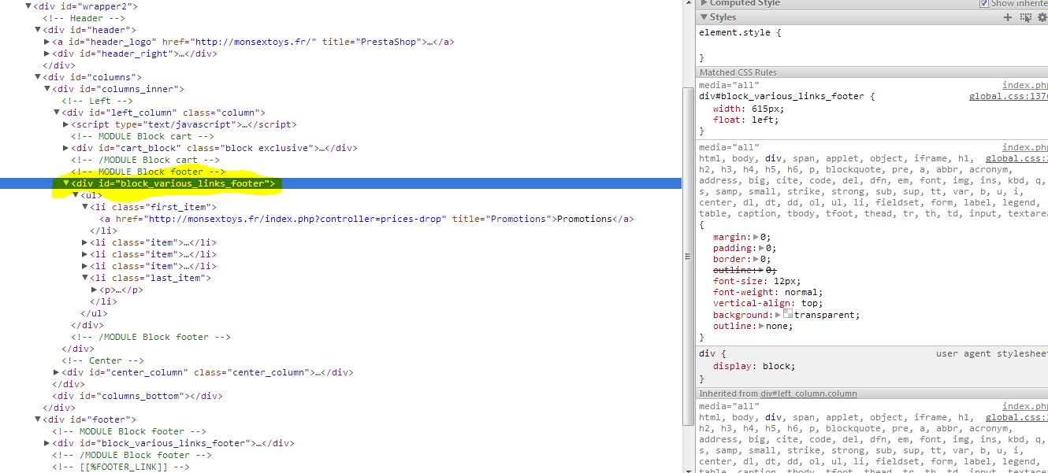
Task: Expand the padding shorthand triangle
Action: (762, 248)
